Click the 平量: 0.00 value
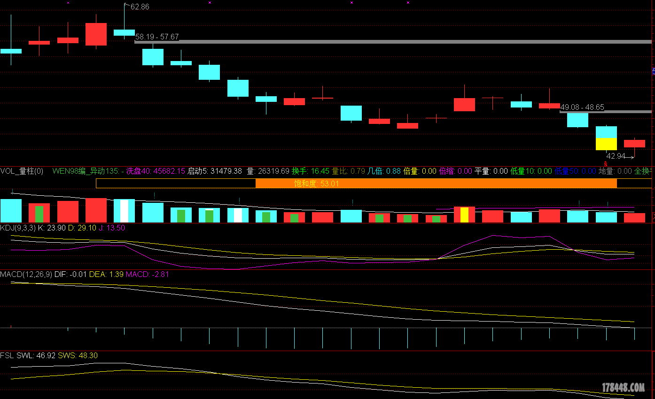Image resolution: width=655 pixels, height=399 pixels. (491, 171)
